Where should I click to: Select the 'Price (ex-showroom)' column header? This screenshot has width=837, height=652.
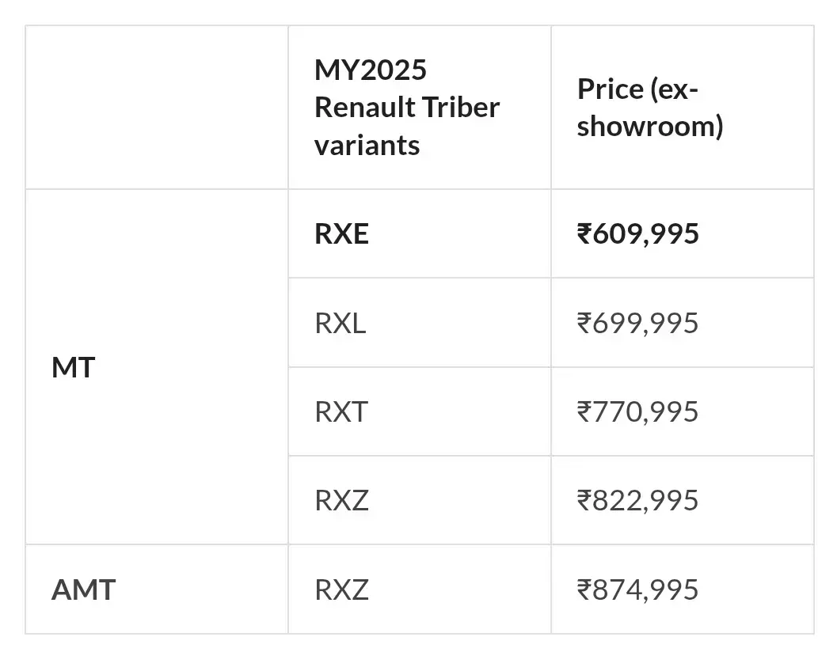(649, 108)
